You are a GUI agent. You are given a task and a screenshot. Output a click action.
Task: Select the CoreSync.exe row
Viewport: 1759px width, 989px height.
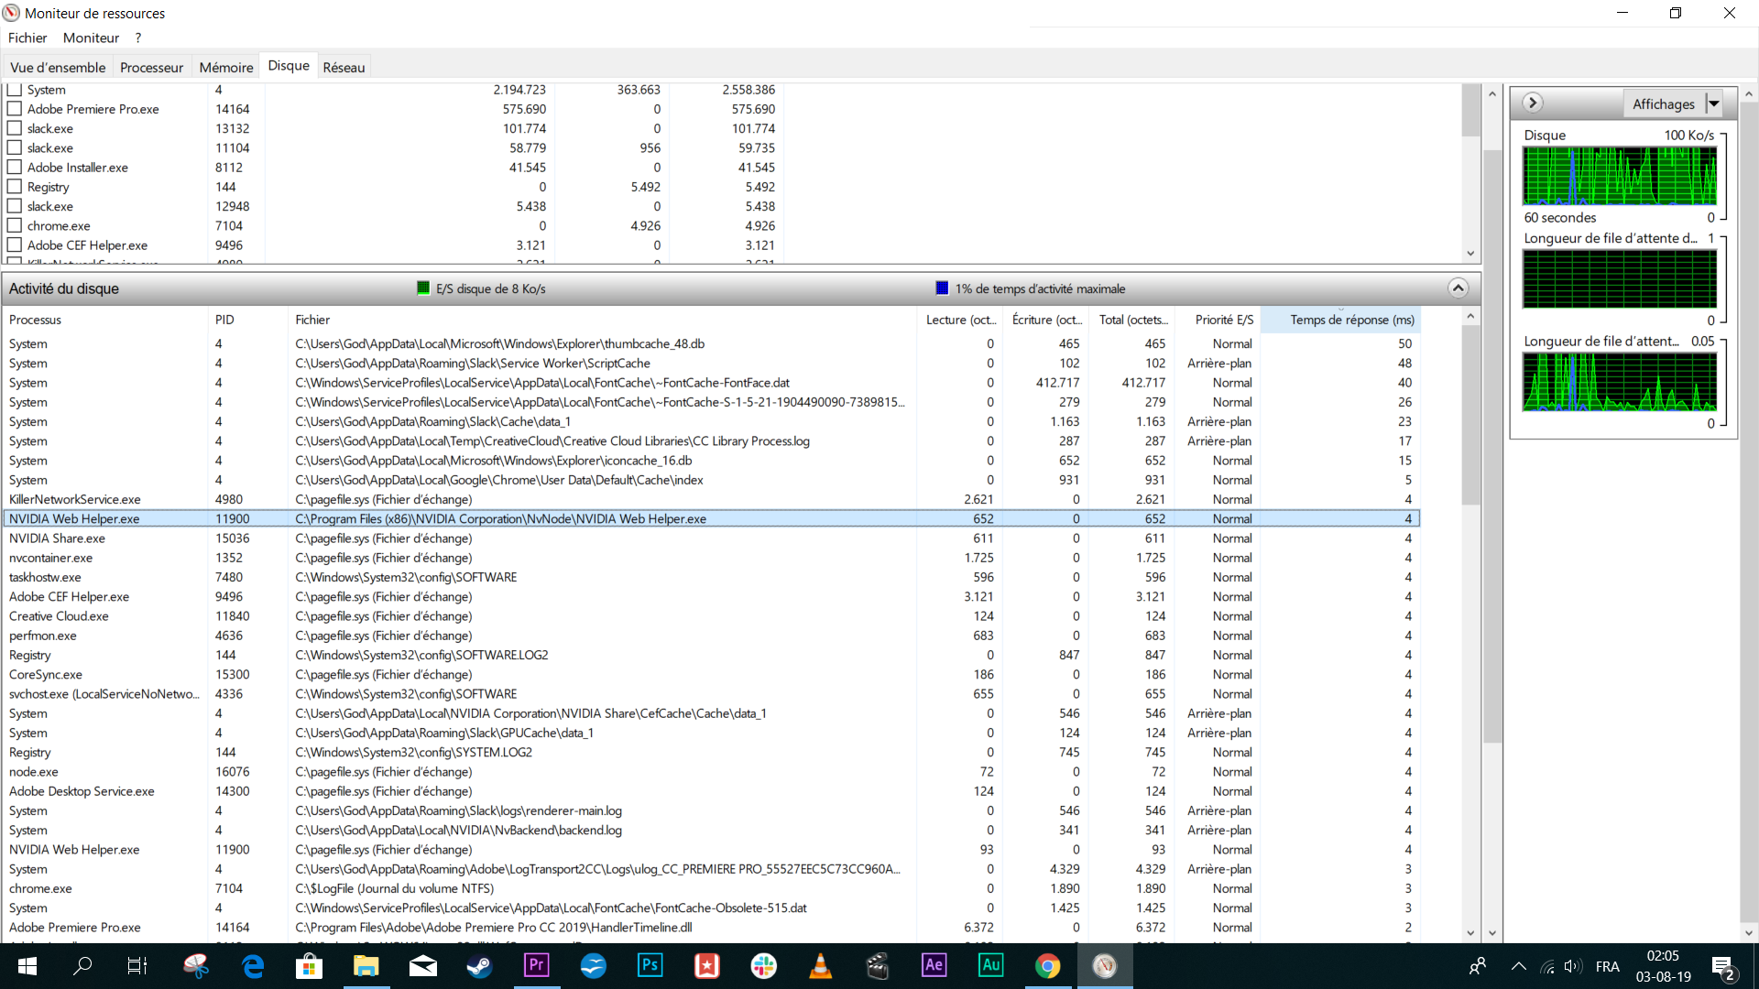(x=711, y=674)
